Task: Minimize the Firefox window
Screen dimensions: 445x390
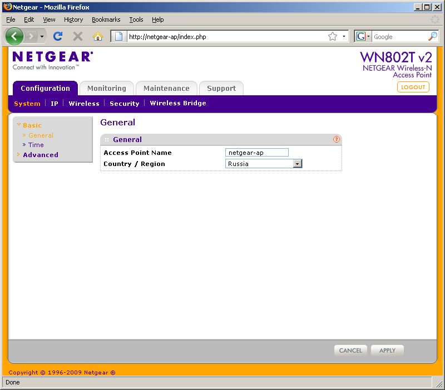Action: [x=417, y=7]
